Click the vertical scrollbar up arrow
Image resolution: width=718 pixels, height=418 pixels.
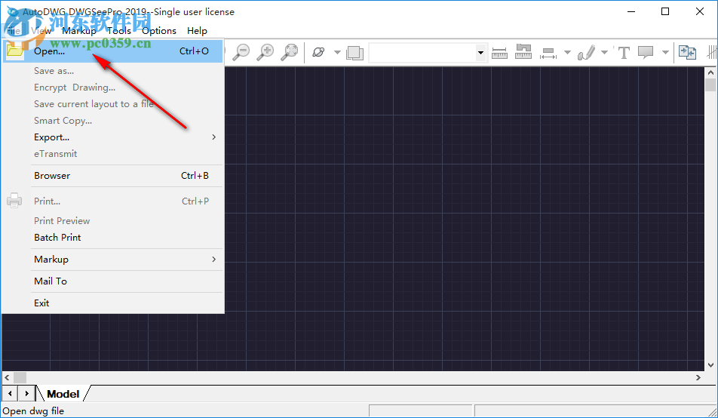point(710,72)
